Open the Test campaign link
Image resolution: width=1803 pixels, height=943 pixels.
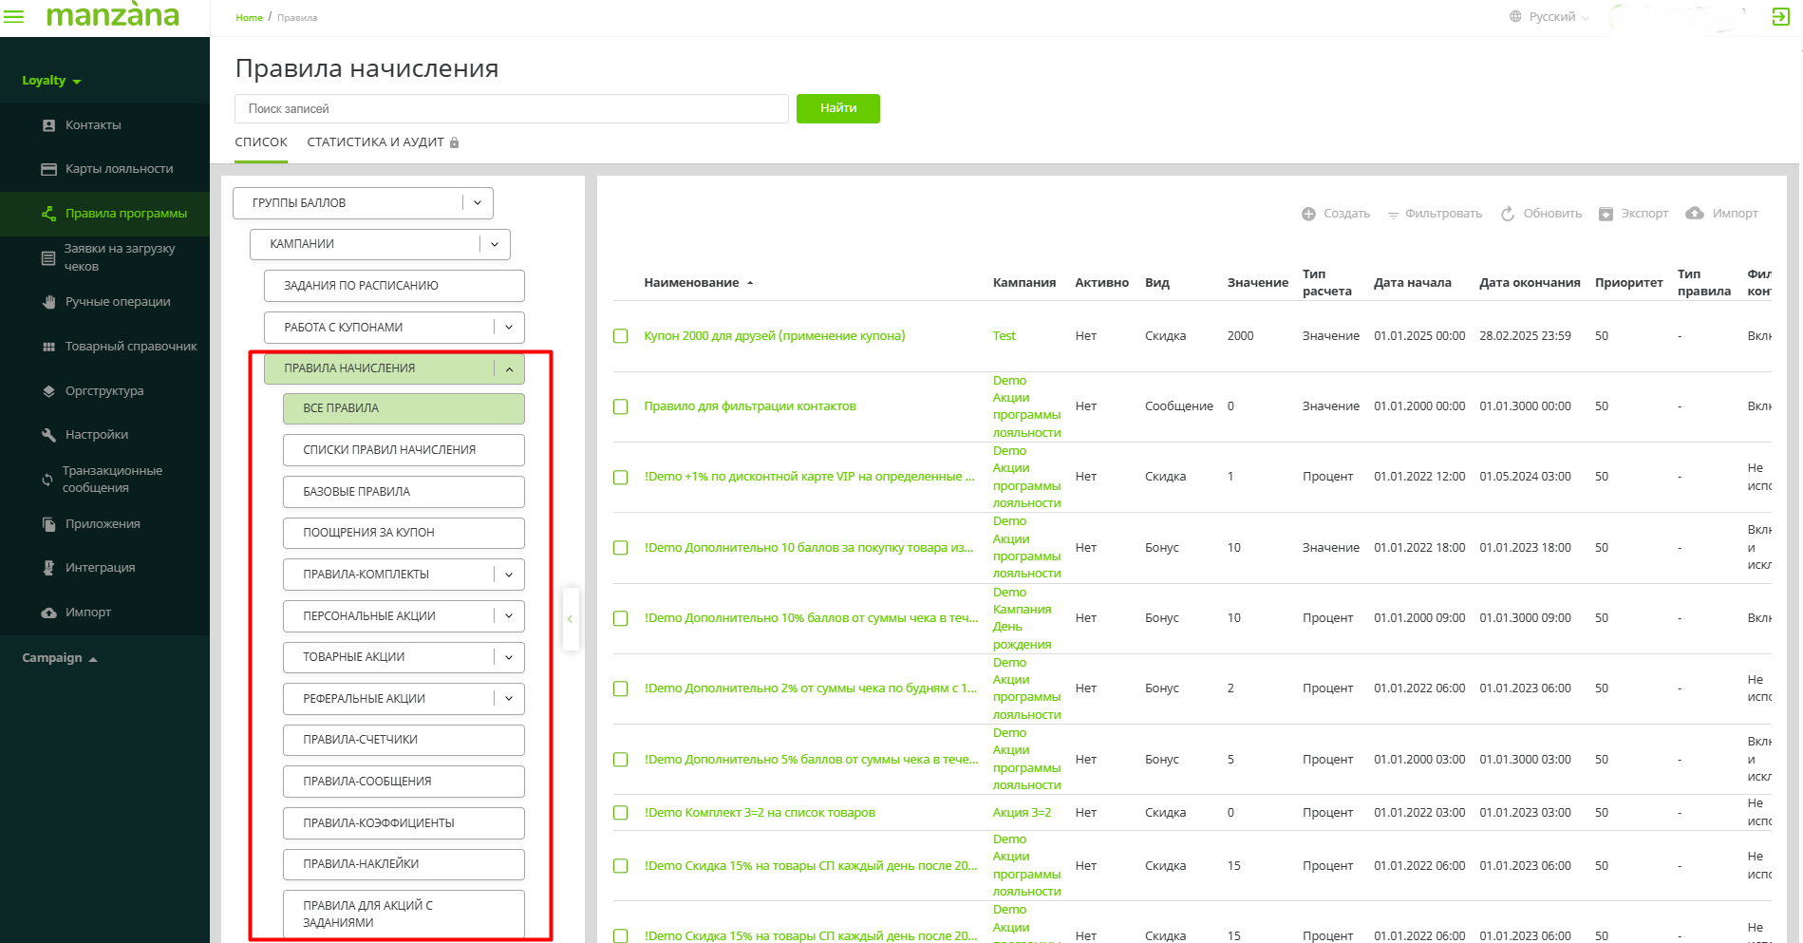[1004, 336]
